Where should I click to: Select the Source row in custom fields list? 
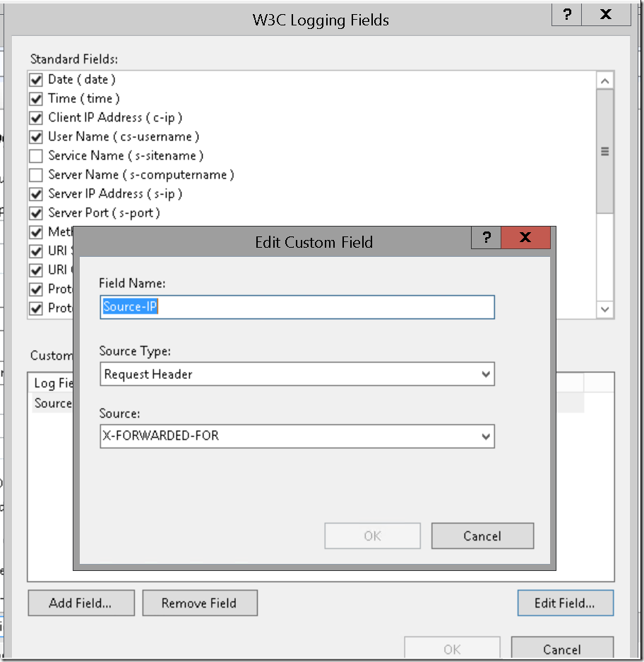[53, 404]
